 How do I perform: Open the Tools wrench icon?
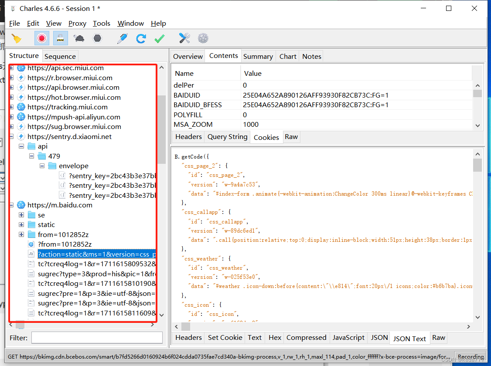click(x=184, y=38)
